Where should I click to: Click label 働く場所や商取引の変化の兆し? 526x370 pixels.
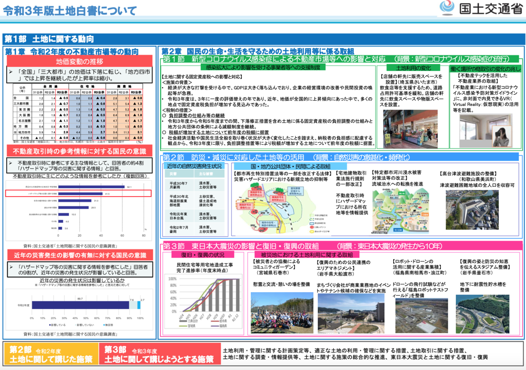485,69
